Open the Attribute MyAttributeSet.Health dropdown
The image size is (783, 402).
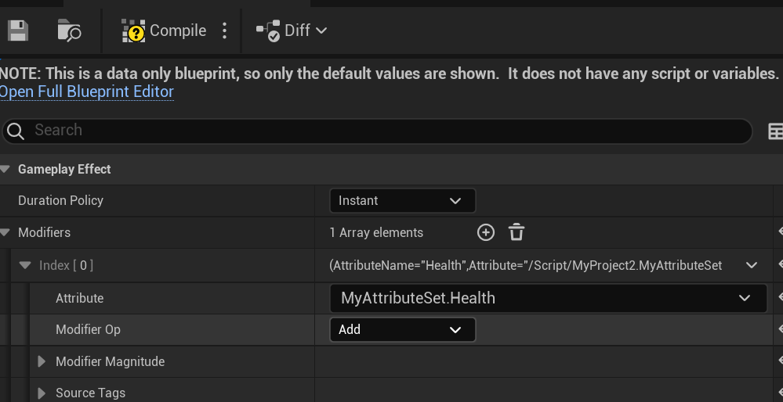[548, 298]
